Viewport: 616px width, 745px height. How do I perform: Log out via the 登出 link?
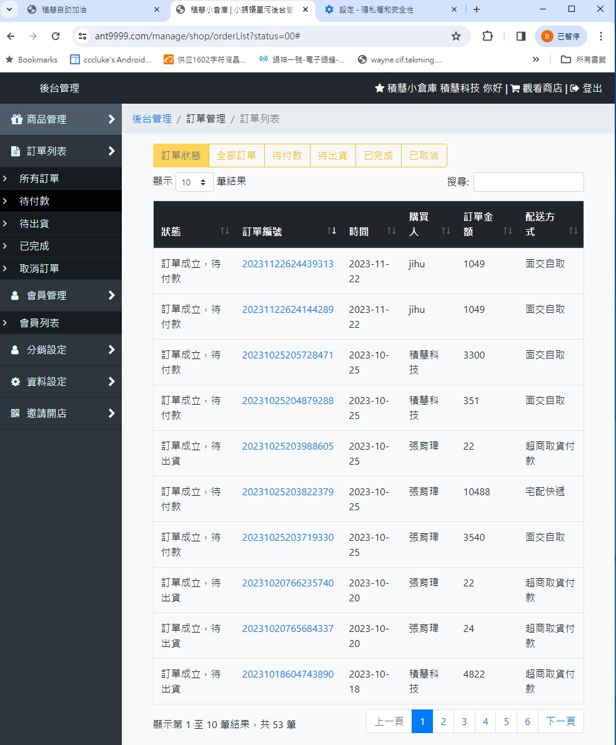coord(586,88)
